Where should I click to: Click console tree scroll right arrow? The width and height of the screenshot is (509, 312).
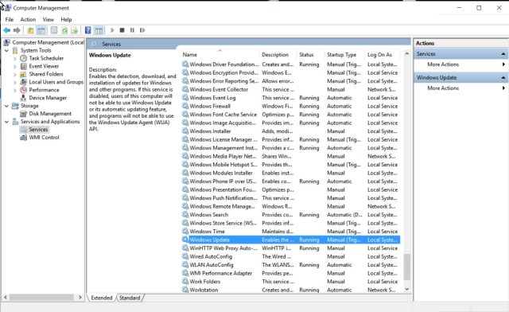(80, 298)
